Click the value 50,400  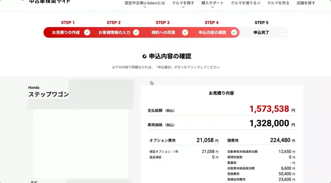pos(285,174)
